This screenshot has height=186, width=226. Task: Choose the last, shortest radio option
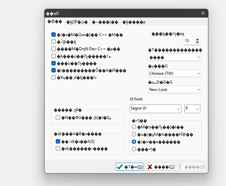(134, 149)
